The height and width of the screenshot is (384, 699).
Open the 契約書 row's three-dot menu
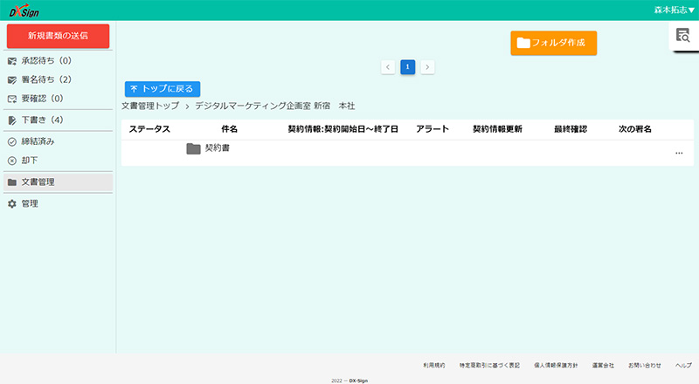pos(679,153)
